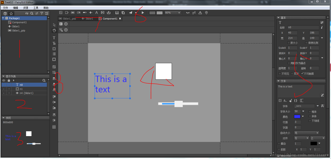Image resolution: width=331 pixels, height=159 pixels.
Task: Select the rich text tool
Action: 54,43
